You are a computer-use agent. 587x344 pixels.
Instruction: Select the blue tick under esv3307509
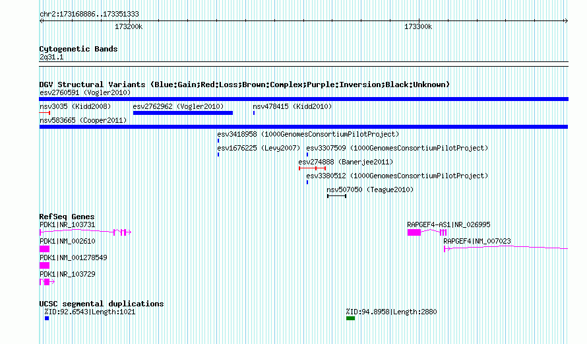[307, 155]
